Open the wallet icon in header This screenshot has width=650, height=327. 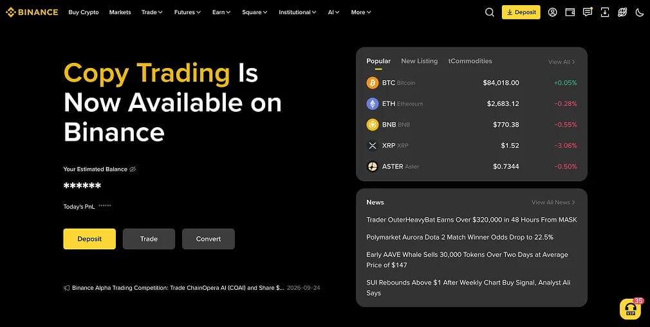click(570, 12)
